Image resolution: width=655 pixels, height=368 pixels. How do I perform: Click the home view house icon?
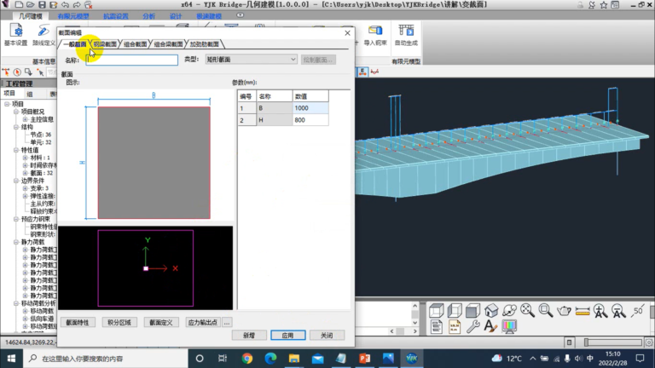491,310
